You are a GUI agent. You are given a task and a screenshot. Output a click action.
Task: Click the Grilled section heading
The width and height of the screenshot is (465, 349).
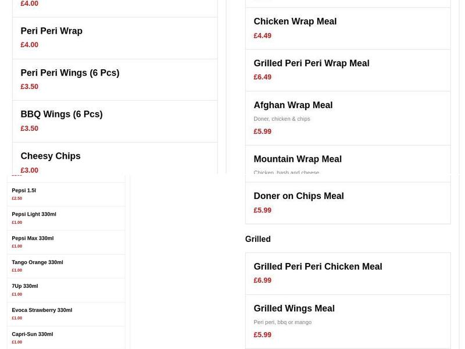coord(257,238)
